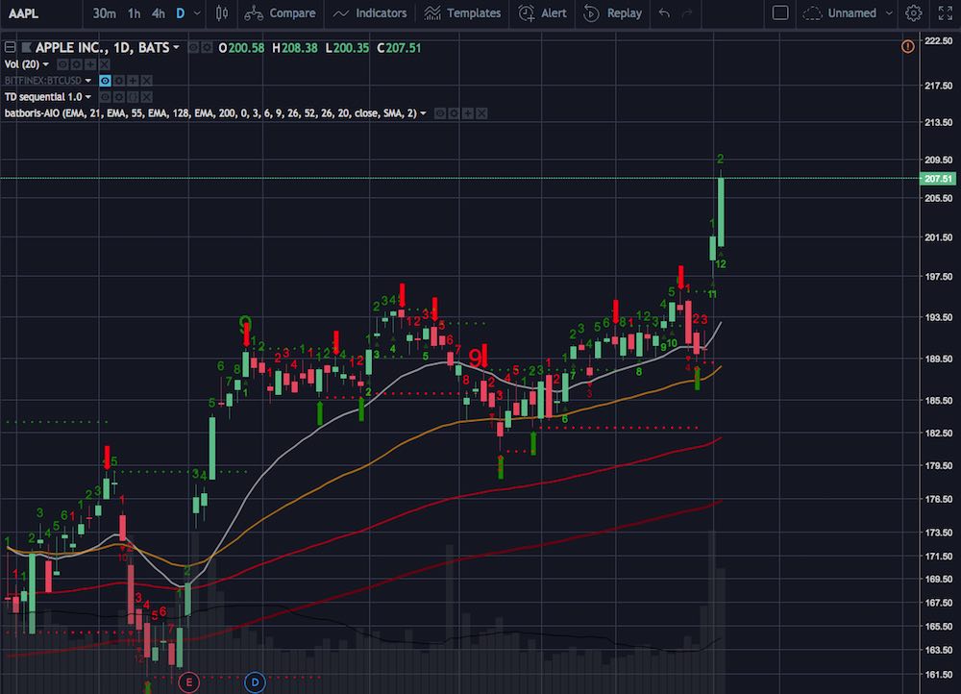The height and width of the screenshot is (694, 961).
Task: Click the batboris-AIO indicator name text
Action: pyautogui.click(x=210, y=113)
